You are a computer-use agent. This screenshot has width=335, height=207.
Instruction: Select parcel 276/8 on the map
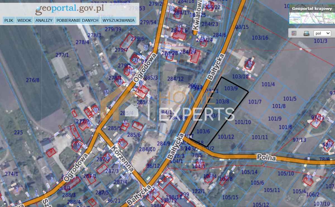tap(33, 80)
